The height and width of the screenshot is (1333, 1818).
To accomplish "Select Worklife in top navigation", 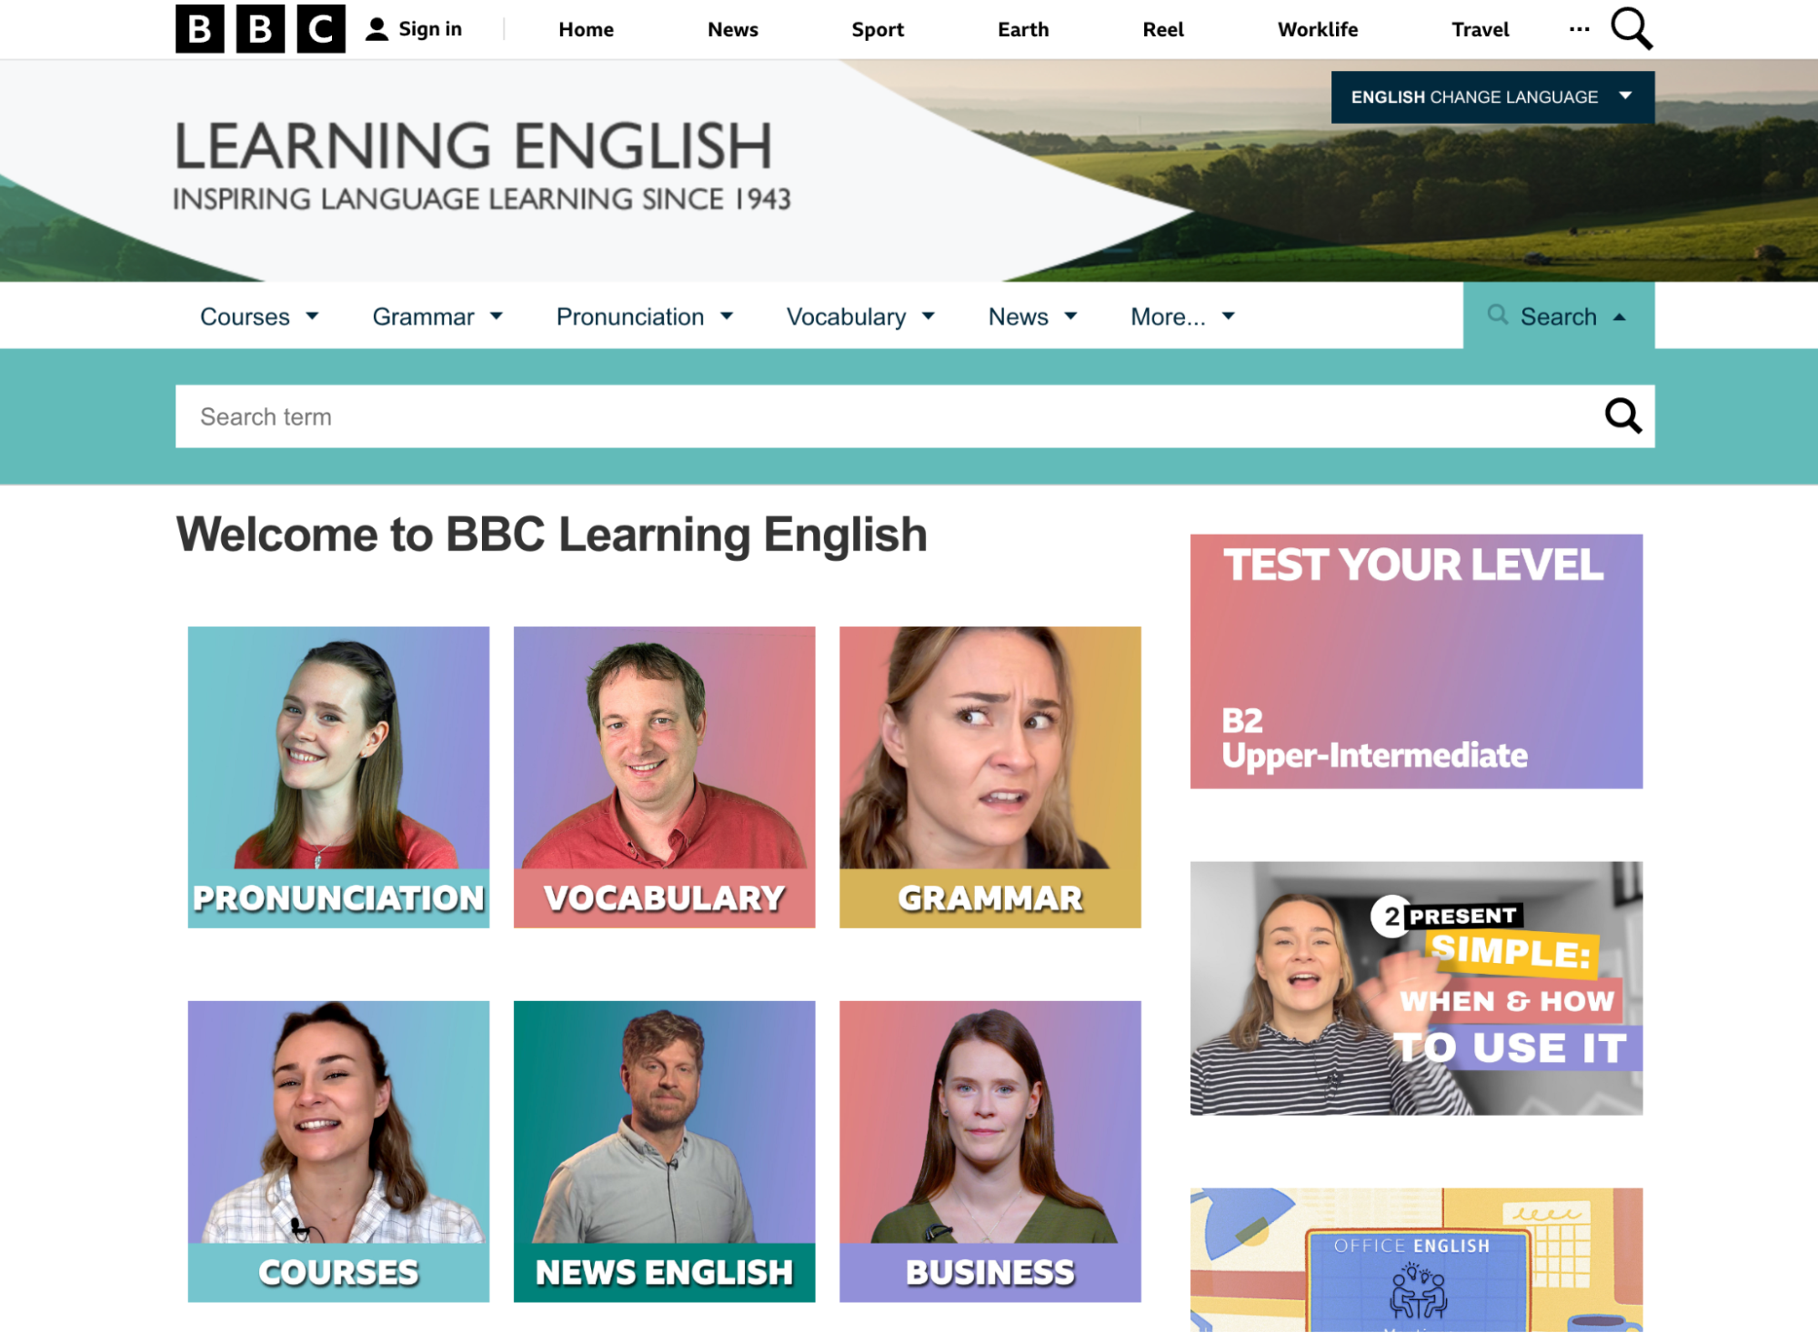I will [x=1317, y=29].
